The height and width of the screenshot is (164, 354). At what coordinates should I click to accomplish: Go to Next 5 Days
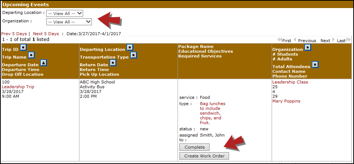pos(46,34)
